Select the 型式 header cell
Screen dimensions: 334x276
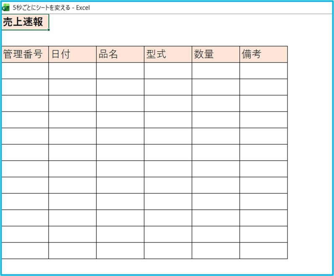pos(168,55)
